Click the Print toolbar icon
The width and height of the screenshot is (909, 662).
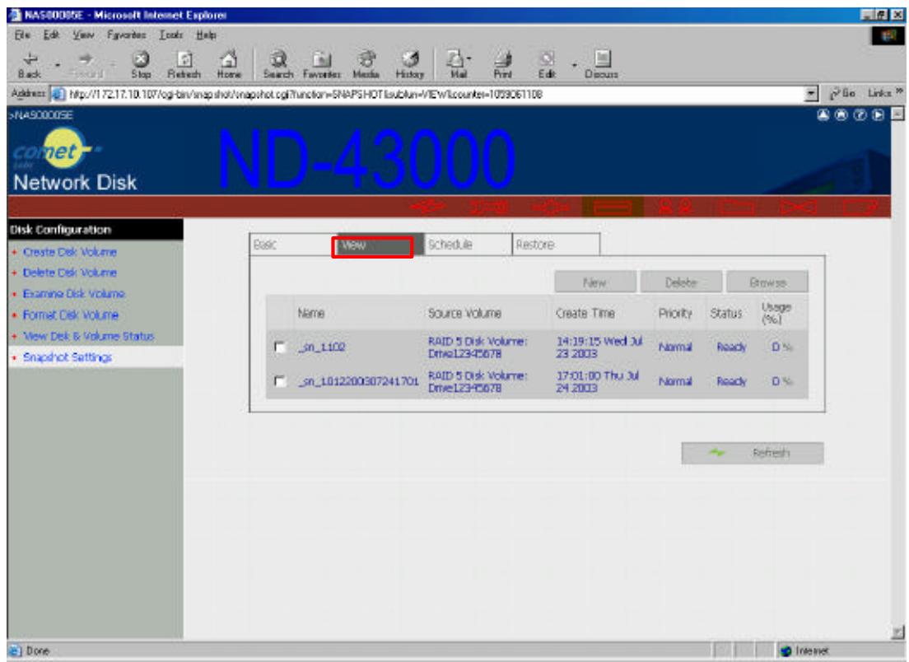click(x=502, y=65)
